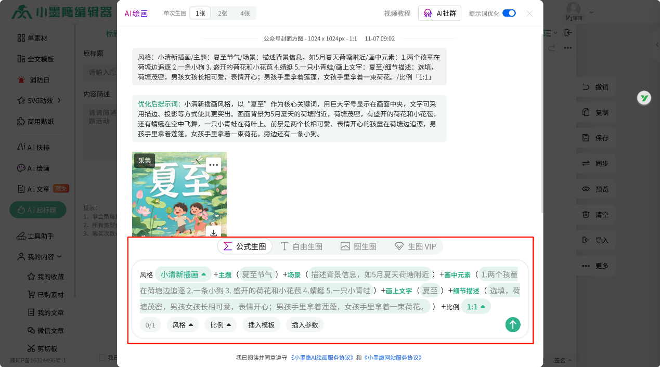Open the 风格 dropdown in bottom toolbar
Screen dimensions: 660x367
click(x=183, y=325)
